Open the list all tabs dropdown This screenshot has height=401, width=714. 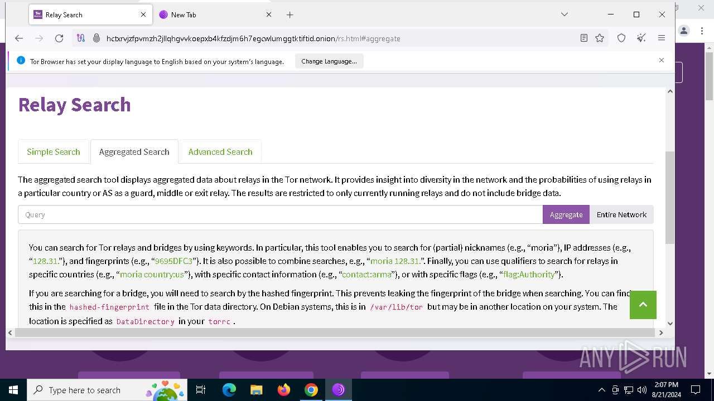point(565,14)
